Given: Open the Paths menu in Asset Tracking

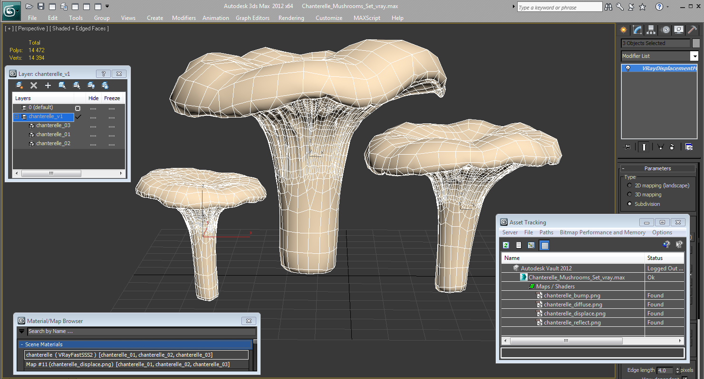Looking at the screenshot, I should point(546,232).
